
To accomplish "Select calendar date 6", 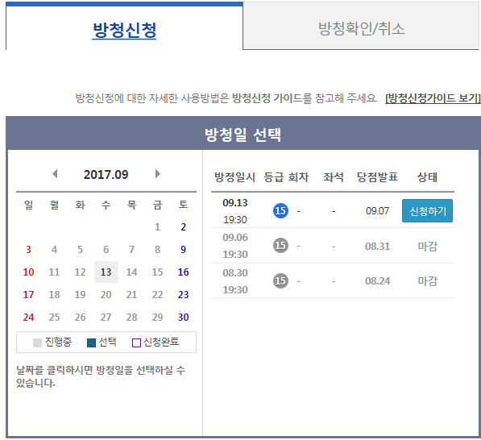I will [x=106, y=250].
